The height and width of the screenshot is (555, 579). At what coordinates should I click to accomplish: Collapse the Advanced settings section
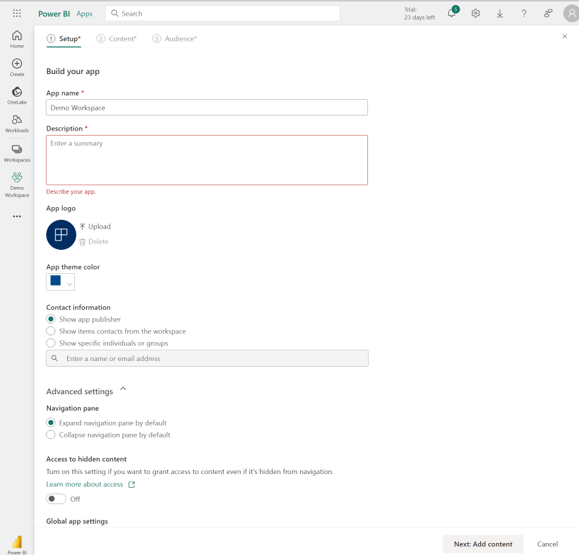point(123,389)
